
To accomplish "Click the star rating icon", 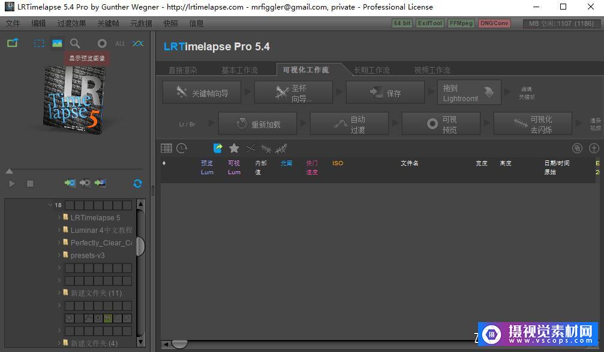I will (x=234, y=148).
